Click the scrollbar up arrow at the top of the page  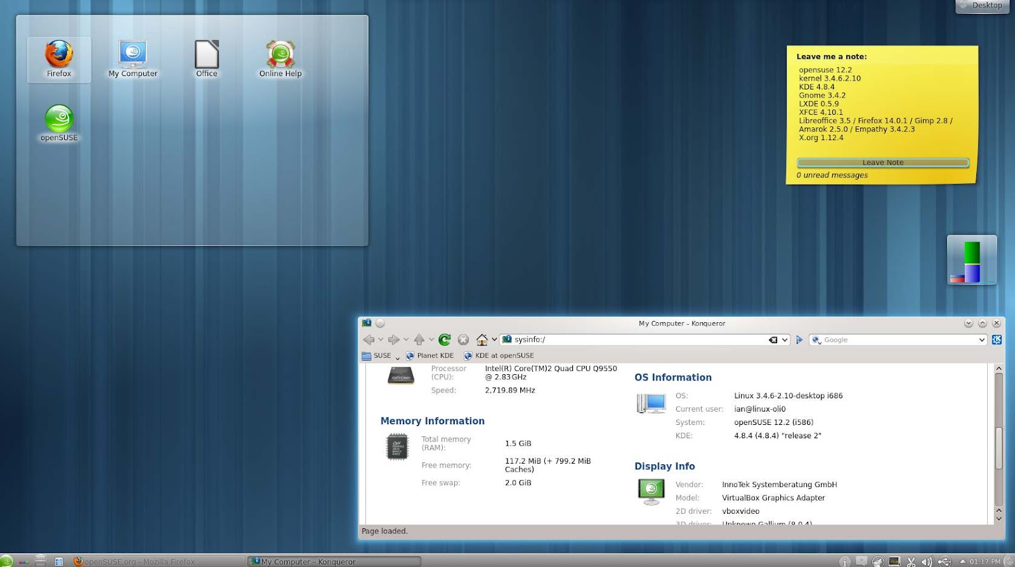click(999, 368)
